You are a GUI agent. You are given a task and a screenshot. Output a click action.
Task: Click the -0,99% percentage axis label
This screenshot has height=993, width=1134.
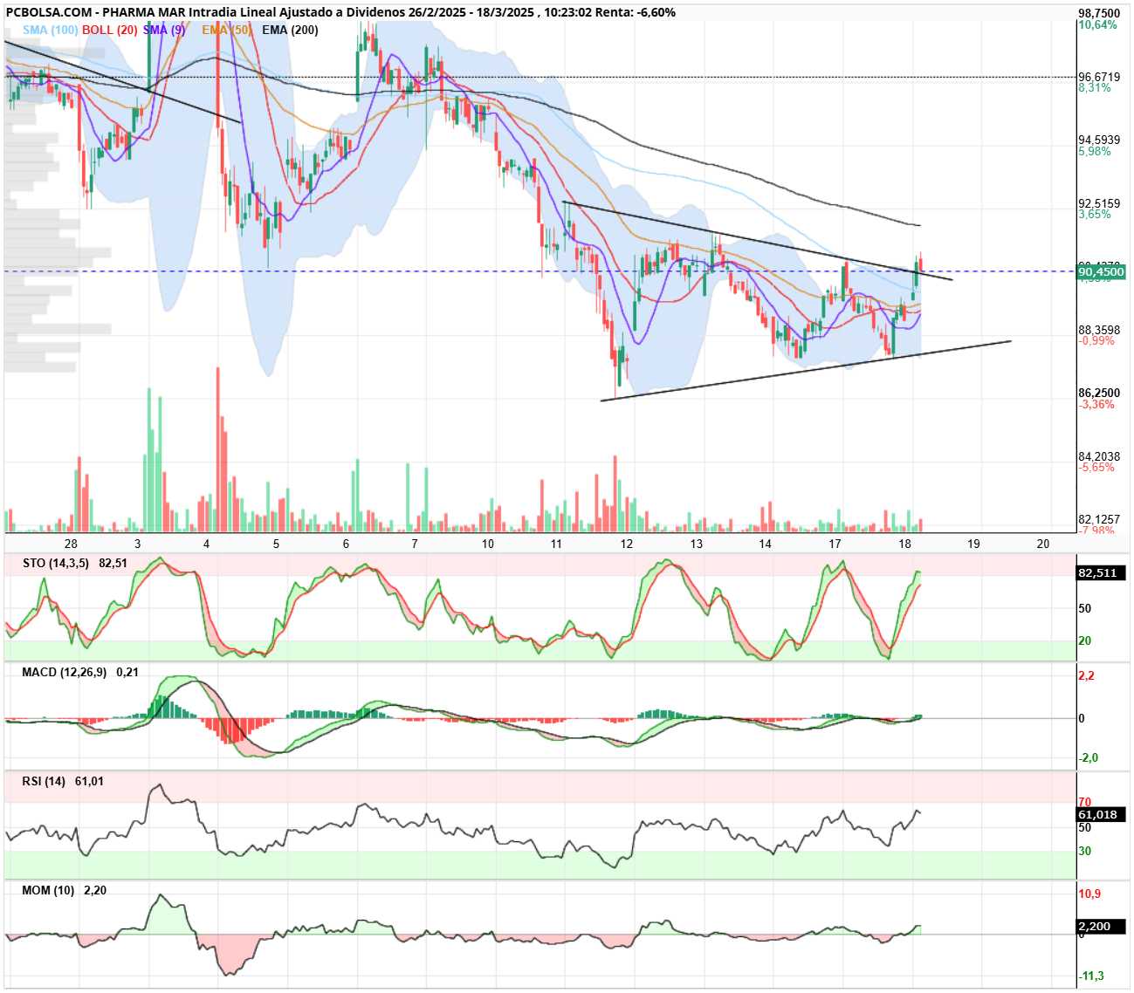coord(1096,340)
